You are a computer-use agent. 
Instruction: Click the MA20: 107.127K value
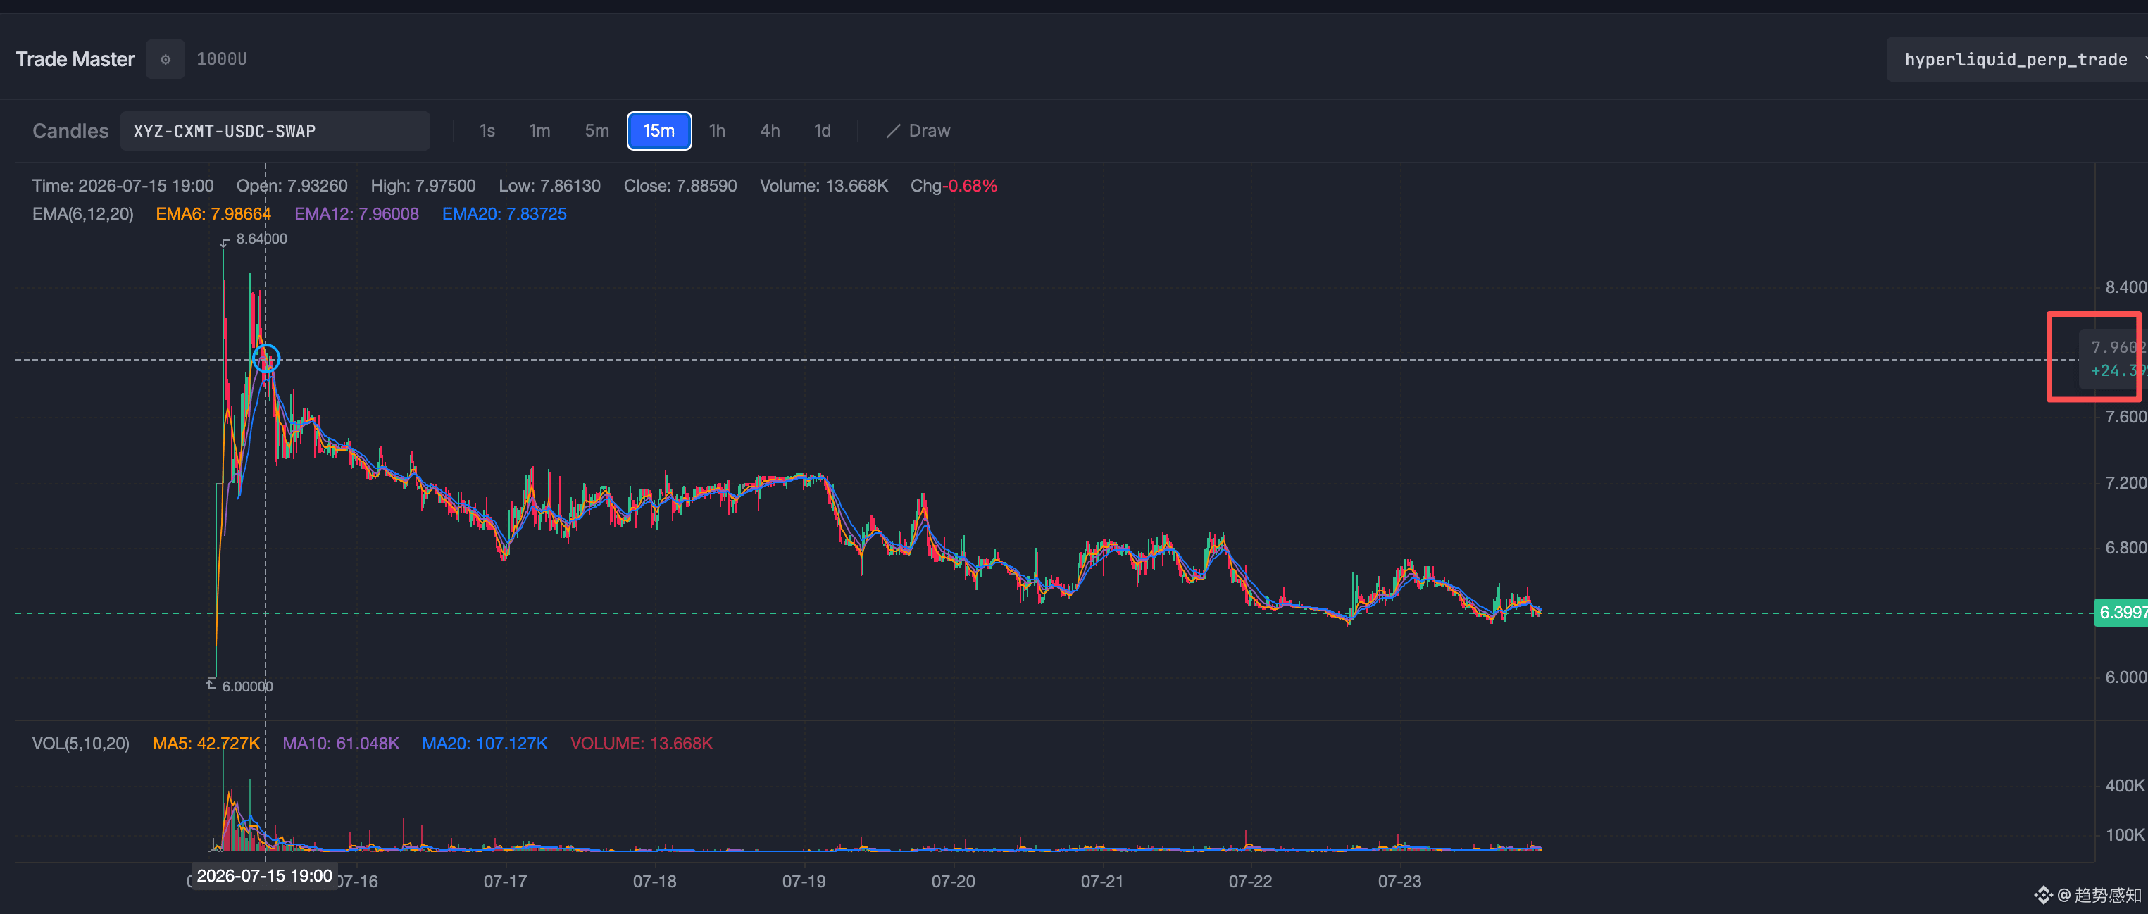485,743
